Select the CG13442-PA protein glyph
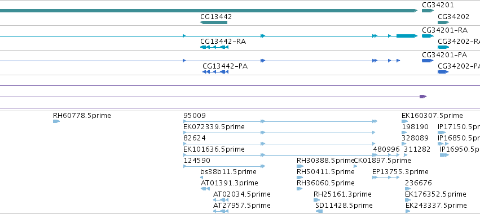 (215, 72)
